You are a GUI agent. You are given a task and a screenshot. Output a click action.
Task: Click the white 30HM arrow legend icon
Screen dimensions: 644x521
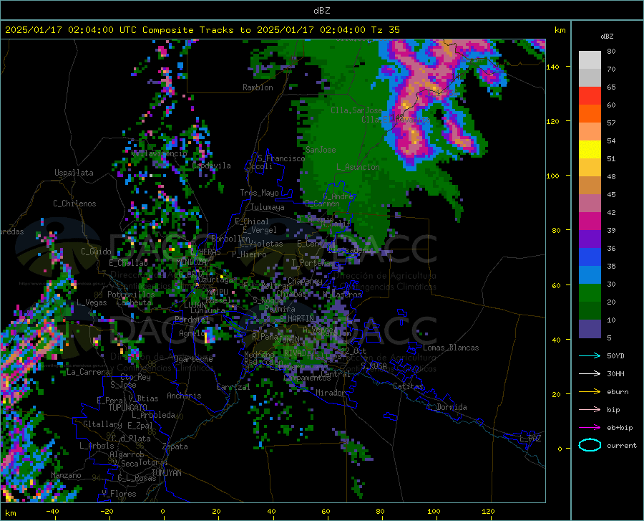coord(590,374)
